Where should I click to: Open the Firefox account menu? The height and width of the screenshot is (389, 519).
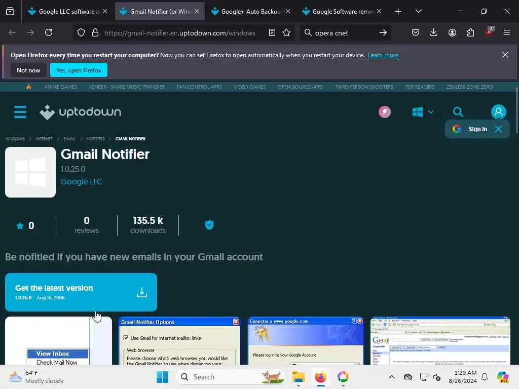click(x=452, y=33)
